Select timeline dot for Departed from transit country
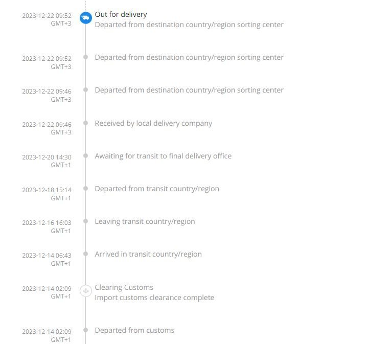The height and width of the screenshot is (344, 369). (x=86, y=188)
